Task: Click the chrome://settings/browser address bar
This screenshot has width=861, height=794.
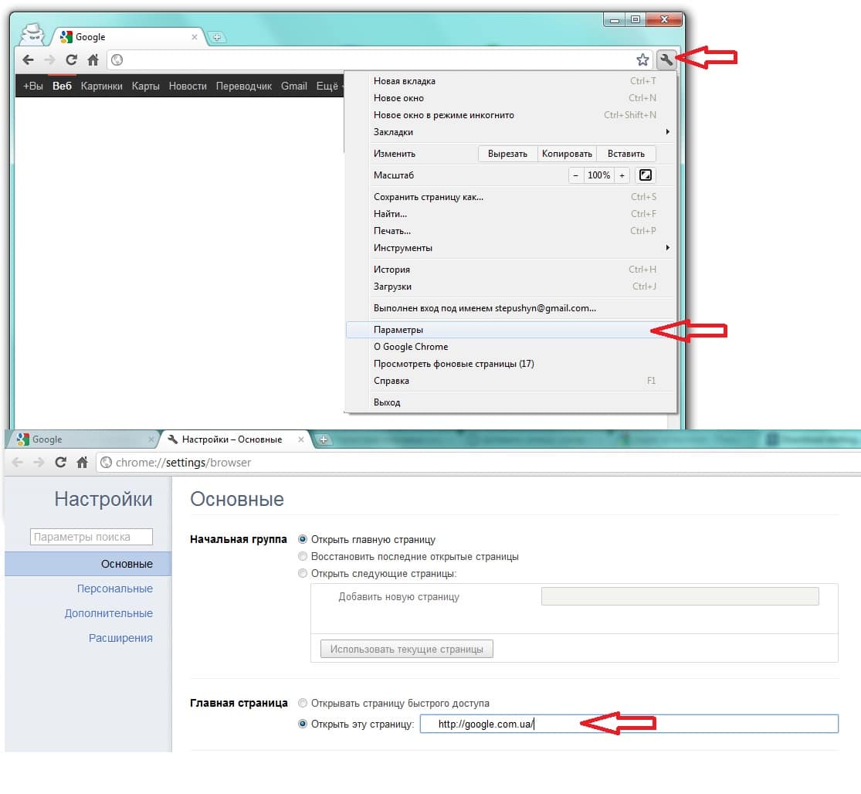Action: click(478, 463)
